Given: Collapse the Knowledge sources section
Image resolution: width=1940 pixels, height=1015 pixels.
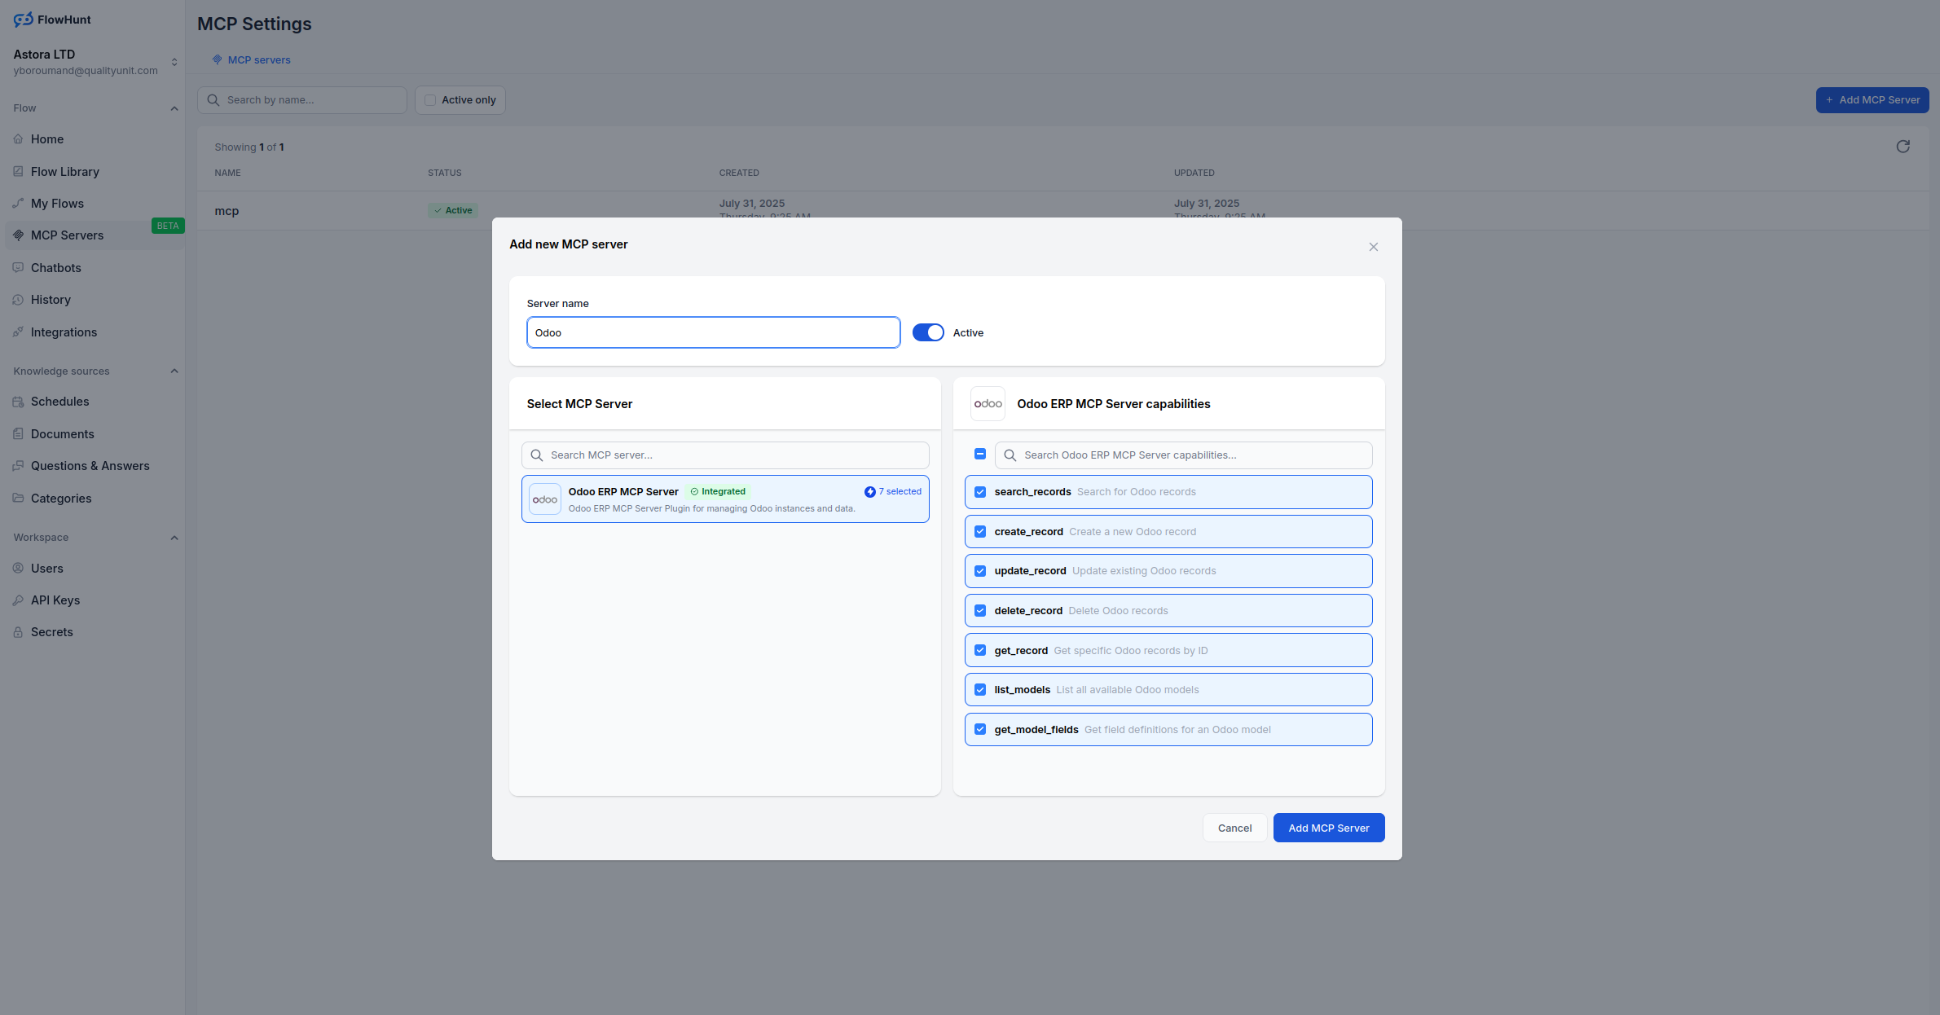Looking at the screenshot, I should coord(174,371).
